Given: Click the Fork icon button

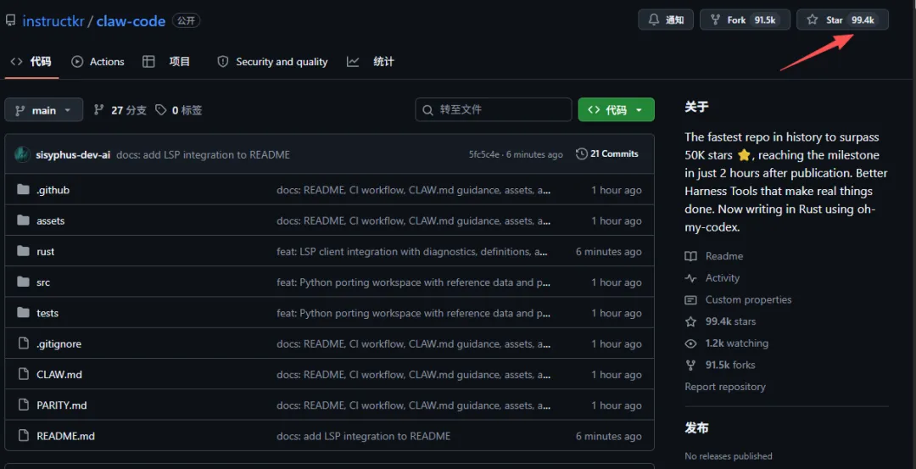Looking at the screenshot, I should click(715, 20).
